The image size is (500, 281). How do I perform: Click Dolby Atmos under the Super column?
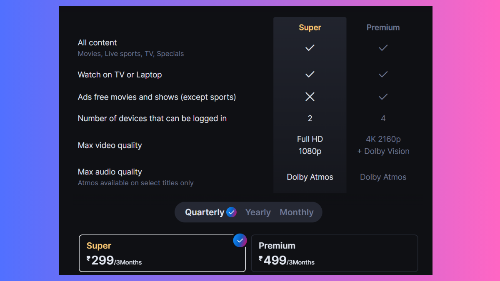coord(310,177)
